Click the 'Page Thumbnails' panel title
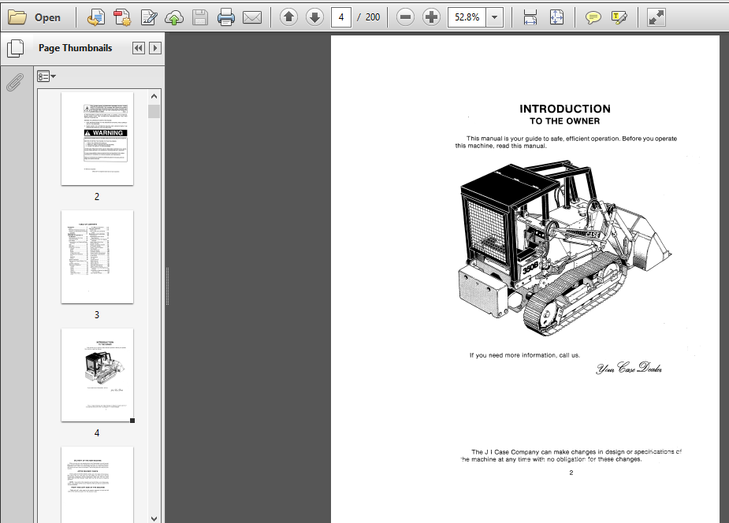The image size is (729, 523). pyautogui.click(x=76, y=48)
